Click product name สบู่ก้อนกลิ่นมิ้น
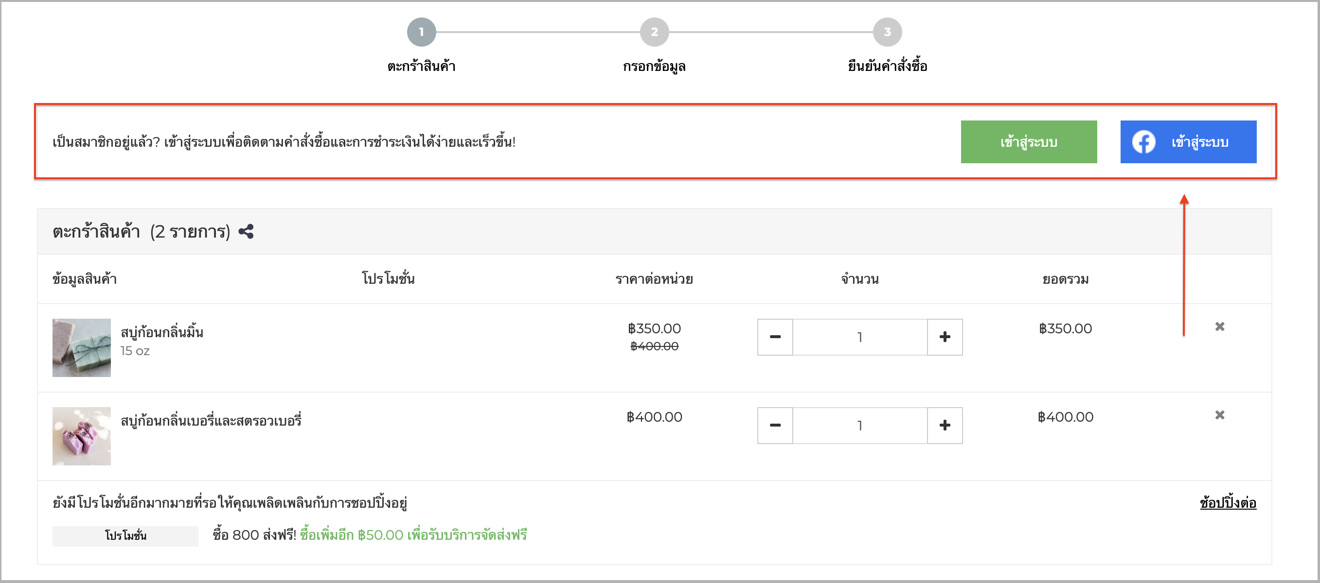The height and width of the screenshot is (583, 1320). (x=162, y=332)
